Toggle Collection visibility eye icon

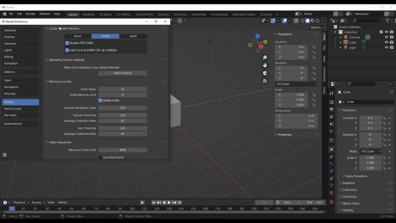386,32
